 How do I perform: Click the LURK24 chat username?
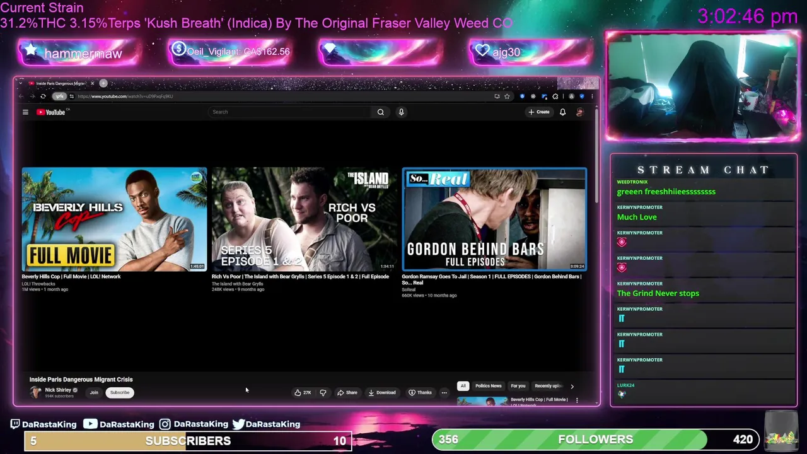[625, 385]
